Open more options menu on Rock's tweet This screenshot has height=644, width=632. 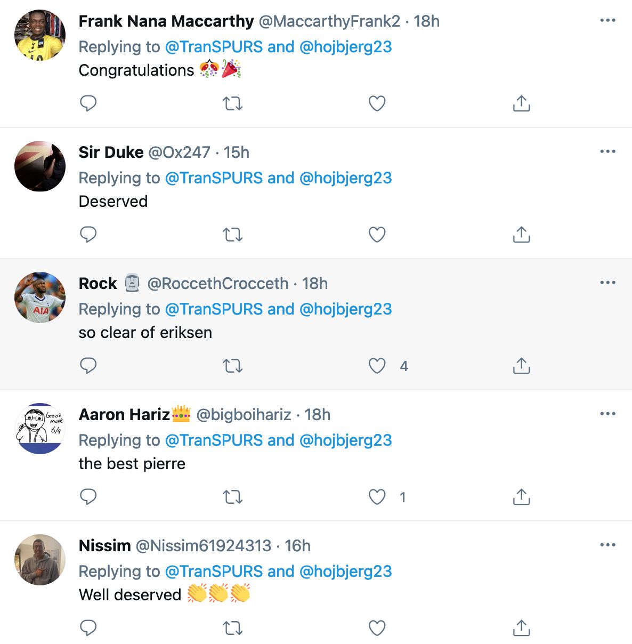click(x=607, y=283)
